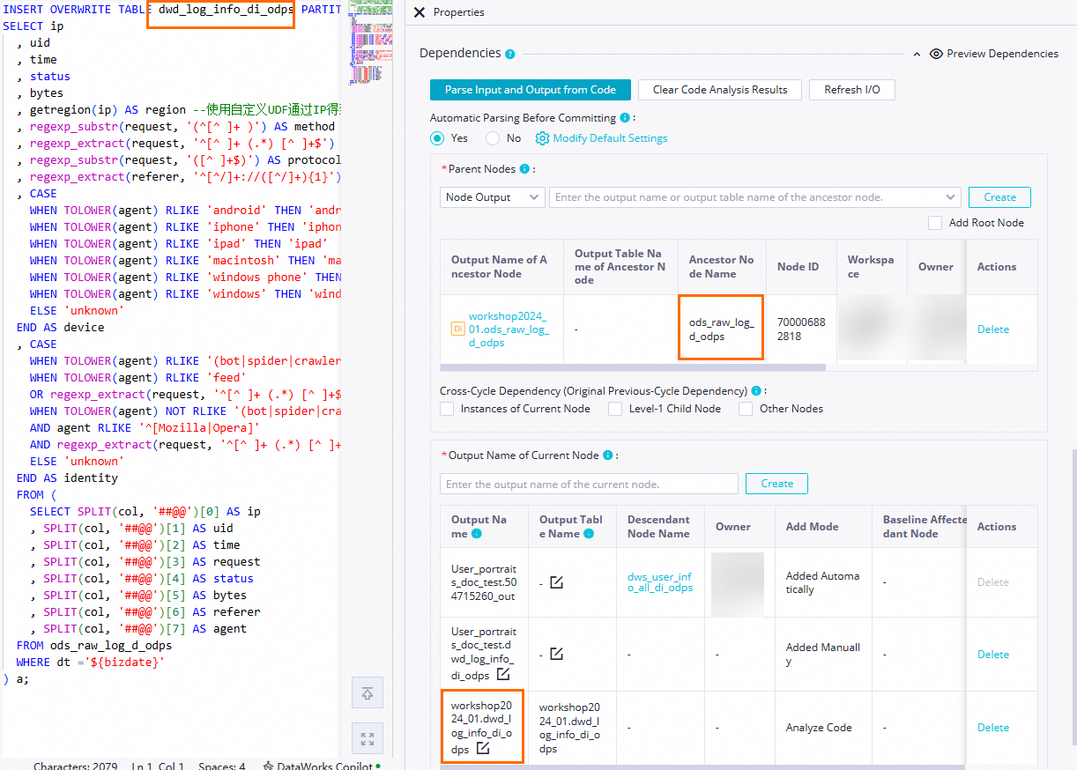Click the scroll-to-top button in editor
The width and height of the screenshot is (1077, 770).
pos(368,693)
